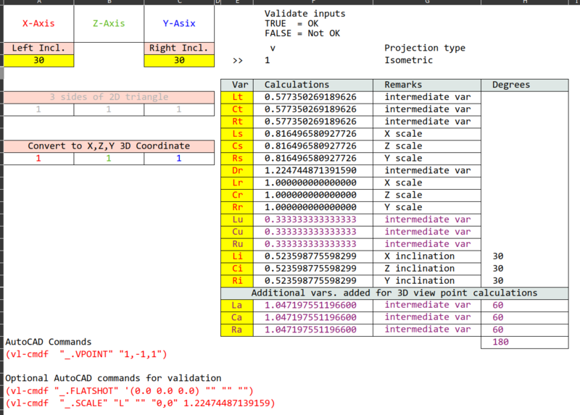Select the 'Additional vars.' section header row
This screenshot has width=580, height=415.
coord(394,293)
